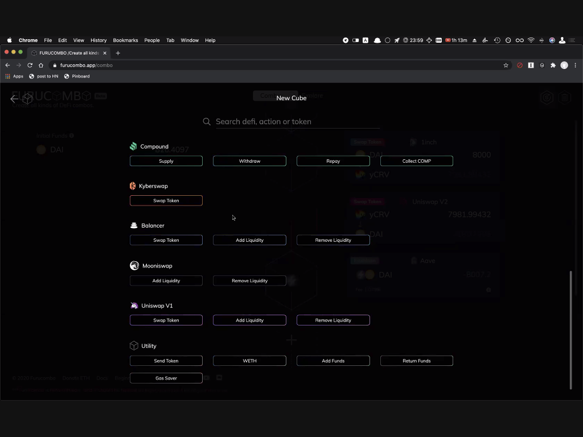583x437 pixels.
Task: Click the Time Machine icon in menu bar
Action: pyautogui.click(x=497, y=40)
